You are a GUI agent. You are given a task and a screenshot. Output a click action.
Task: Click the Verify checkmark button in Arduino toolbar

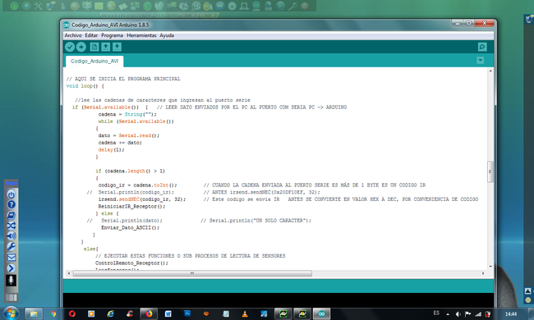(70, 47)
